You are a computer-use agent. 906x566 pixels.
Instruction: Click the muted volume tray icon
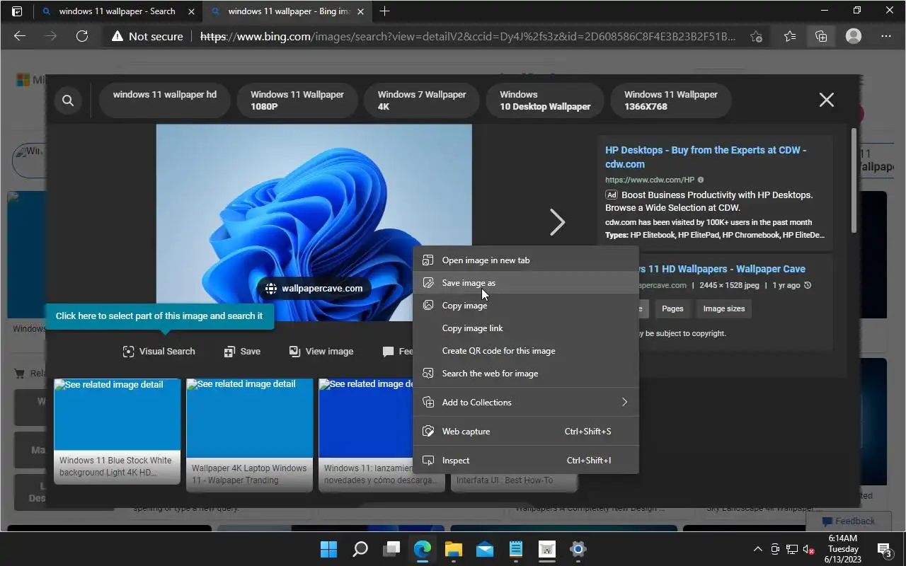(808, 549)
